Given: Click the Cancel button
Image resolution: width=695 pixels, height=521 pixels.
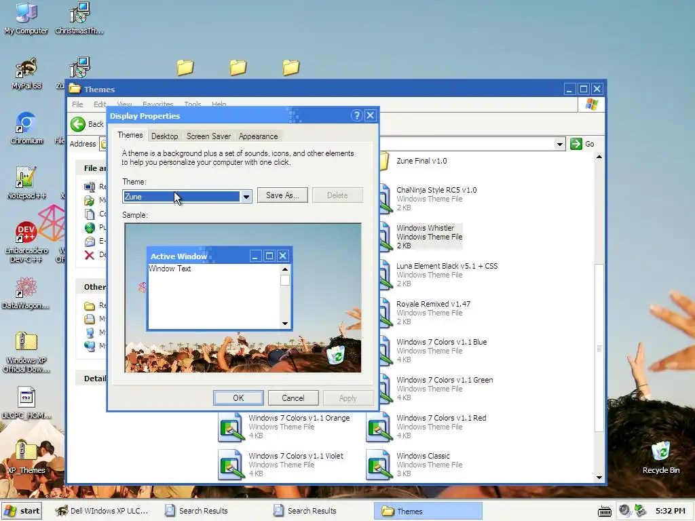Looking at the screenshot, I should click(x=293, y=398).
